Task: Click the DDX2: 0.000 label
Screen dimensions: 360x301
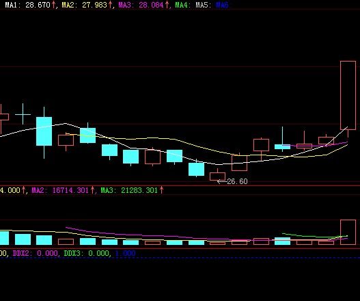Action: point(35,253)
